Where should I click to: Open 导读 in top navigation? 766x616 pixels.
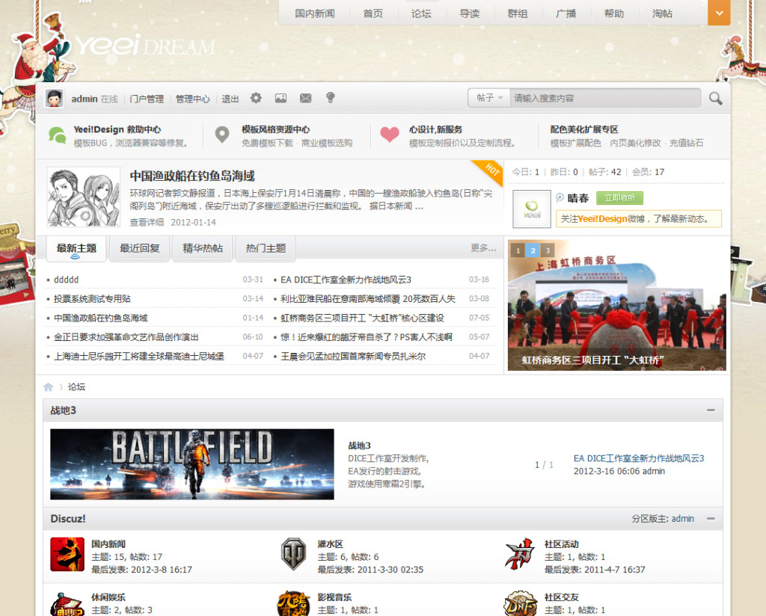pyautogui.click(x=470, y=13)
